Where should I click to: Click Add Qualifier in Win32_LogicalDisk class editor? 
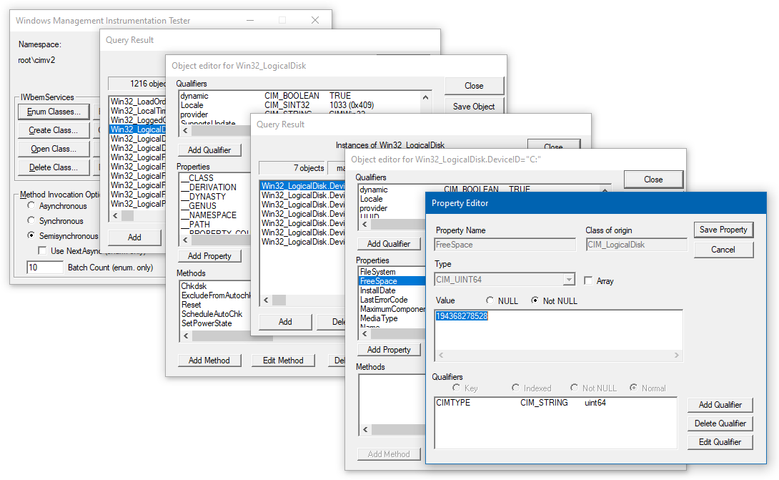click(209, 150)
